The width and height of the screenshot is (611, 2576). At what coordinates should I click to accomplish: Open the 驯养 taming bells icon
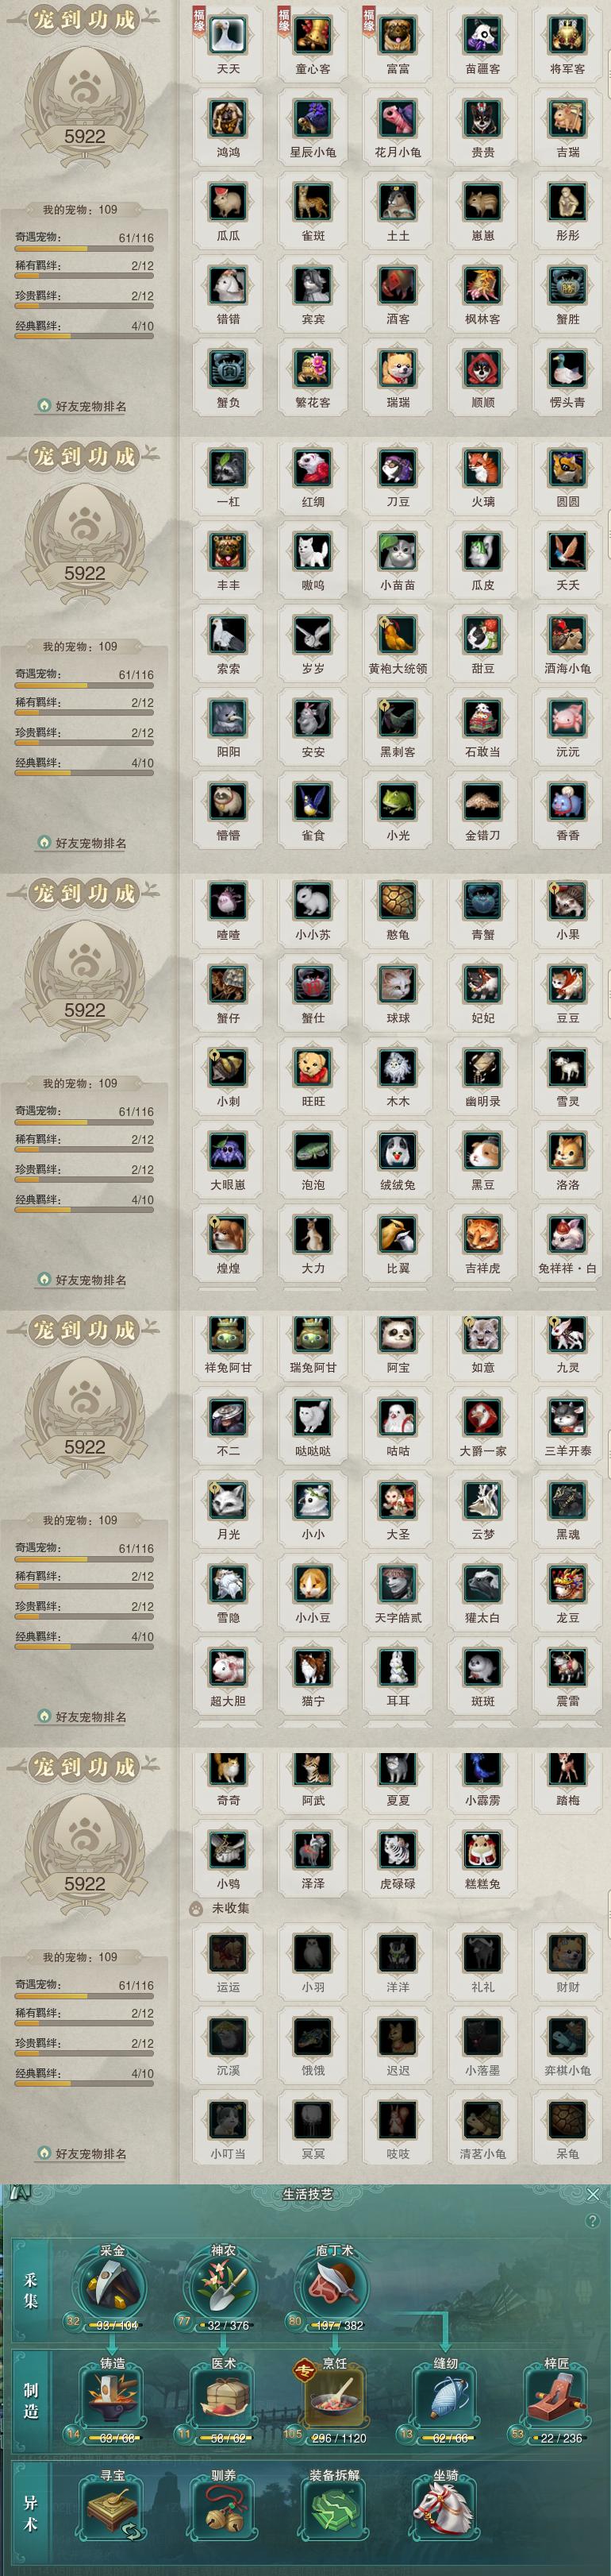(x=223, y=2511)
